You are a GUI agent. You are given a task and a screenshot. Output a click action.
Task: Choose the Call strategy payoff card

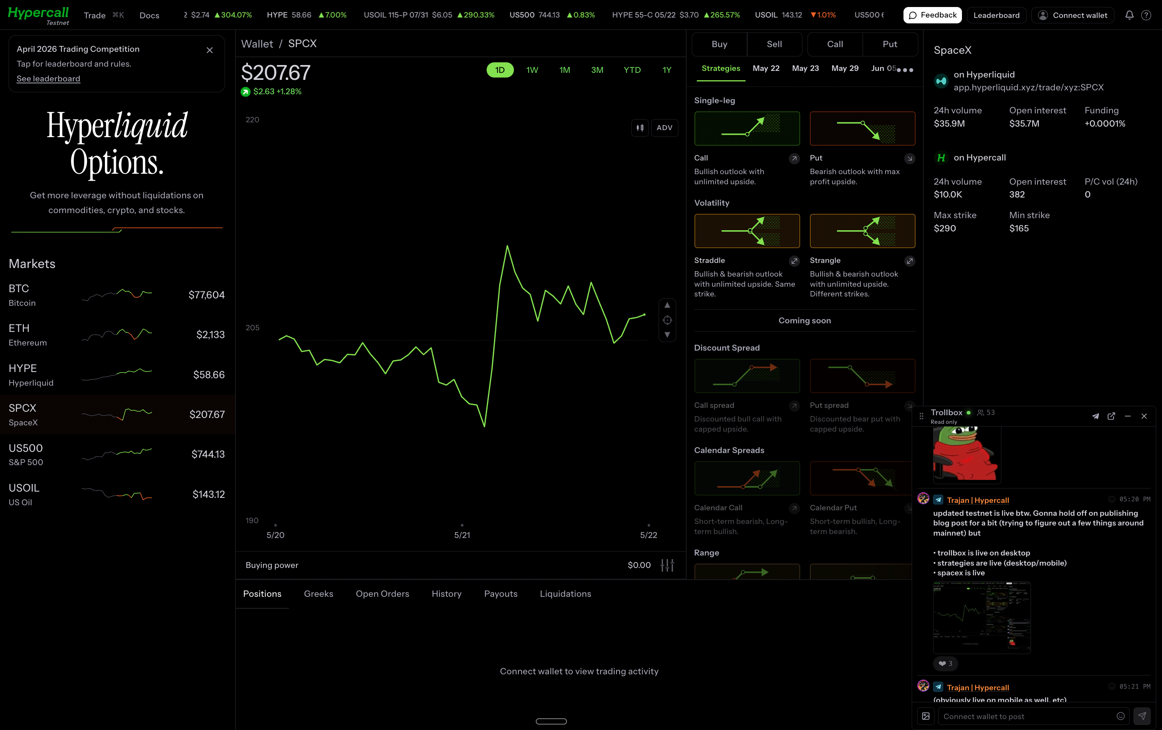click(x=746, y=128)
